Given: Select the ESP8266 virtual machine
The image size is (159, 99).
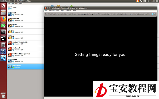Looking at the screenshot, I should pos(25,20).
